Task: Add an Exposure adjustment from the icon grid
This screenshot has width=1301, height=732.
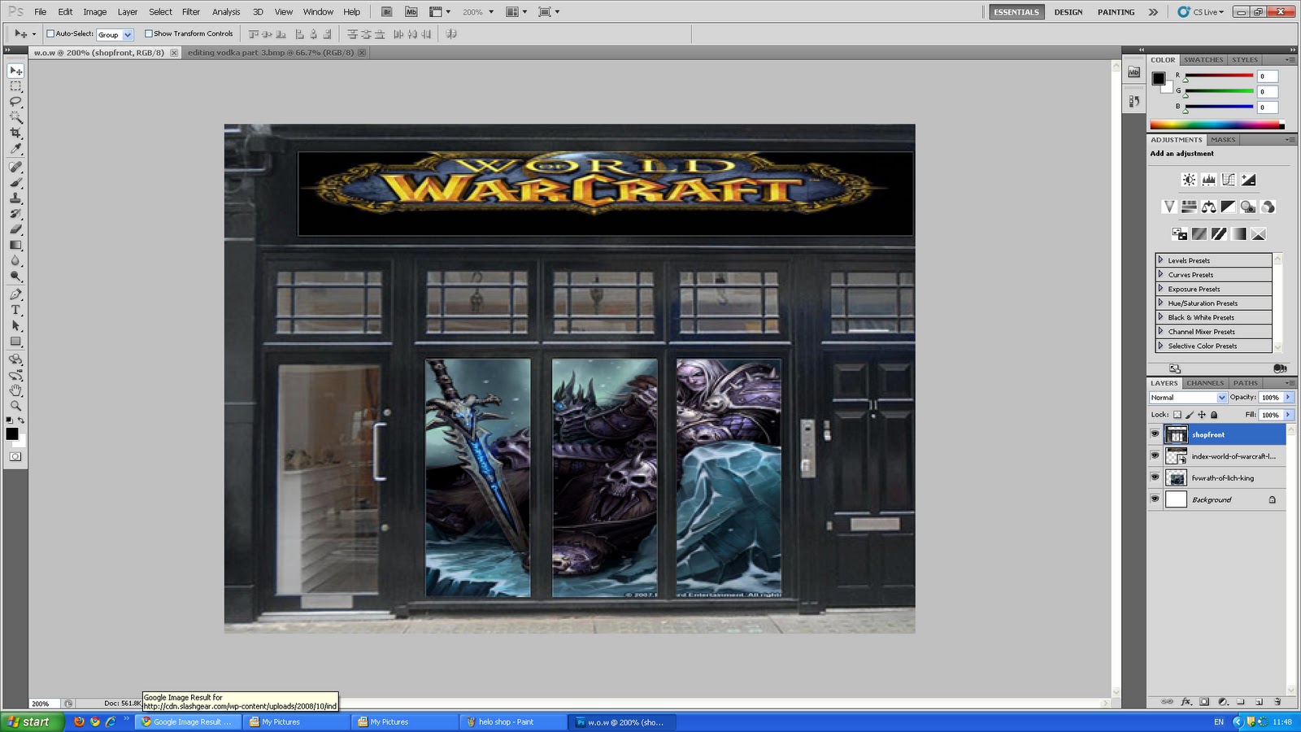Action: click(x=1248, y=180)
